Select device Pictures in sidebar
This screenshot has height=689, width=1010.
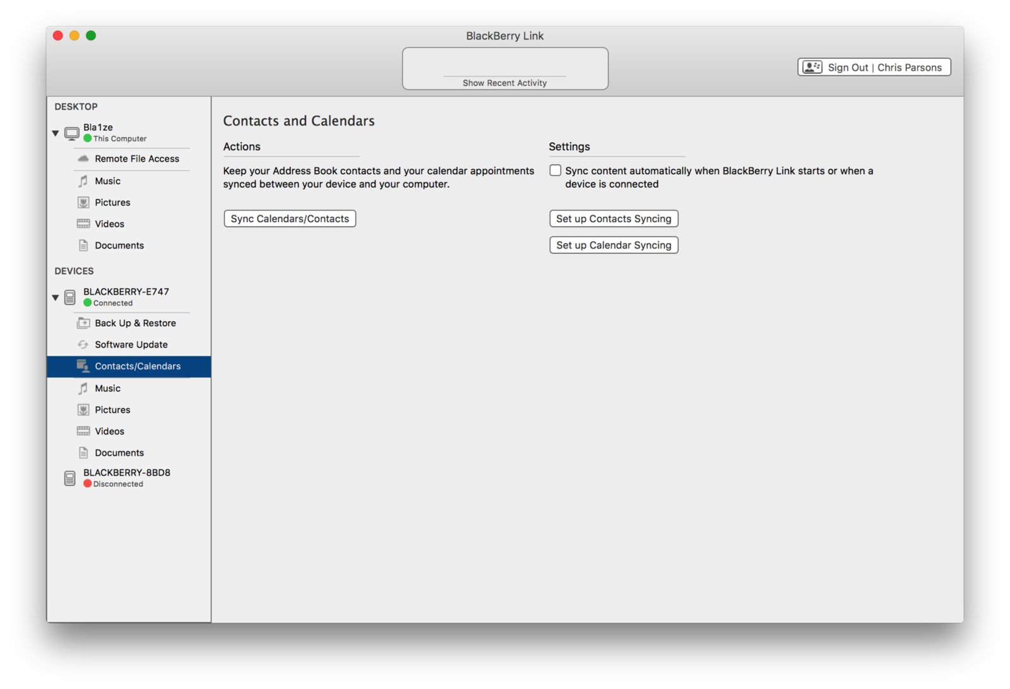112,409
